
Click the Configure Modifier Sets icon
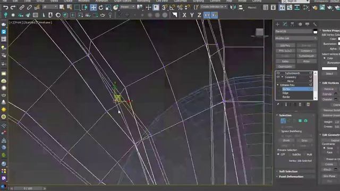[x=308, y=105]
